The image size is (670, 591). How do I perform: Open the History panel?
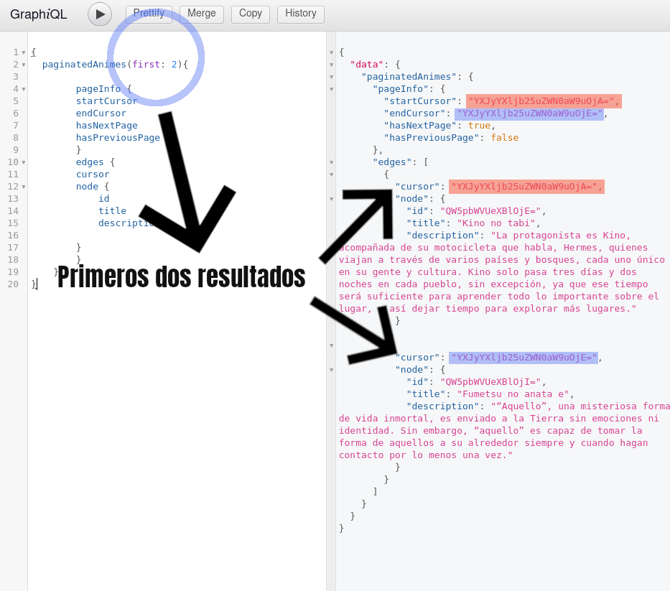coord(300,14)
